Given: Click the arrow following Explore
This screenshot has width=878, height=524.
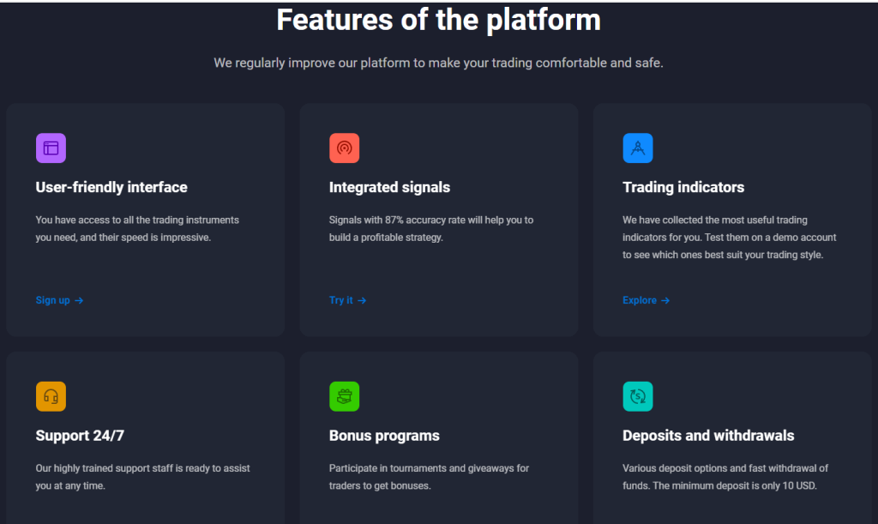Looking at the screenshot, I should click(x=665, y=300).
